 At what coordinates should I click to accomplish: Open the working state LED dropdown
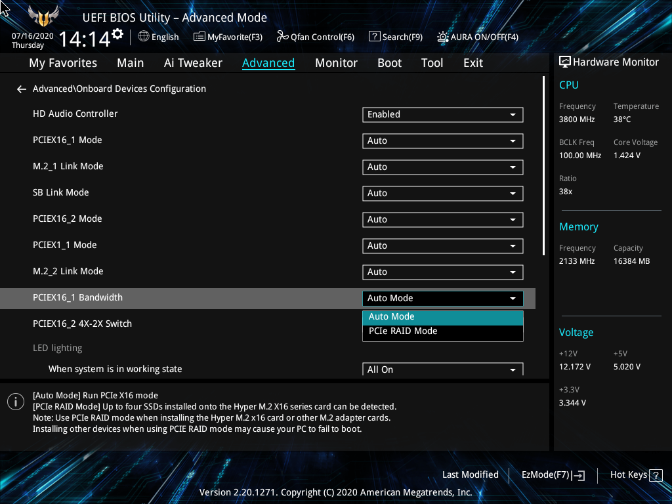(443, 369)
